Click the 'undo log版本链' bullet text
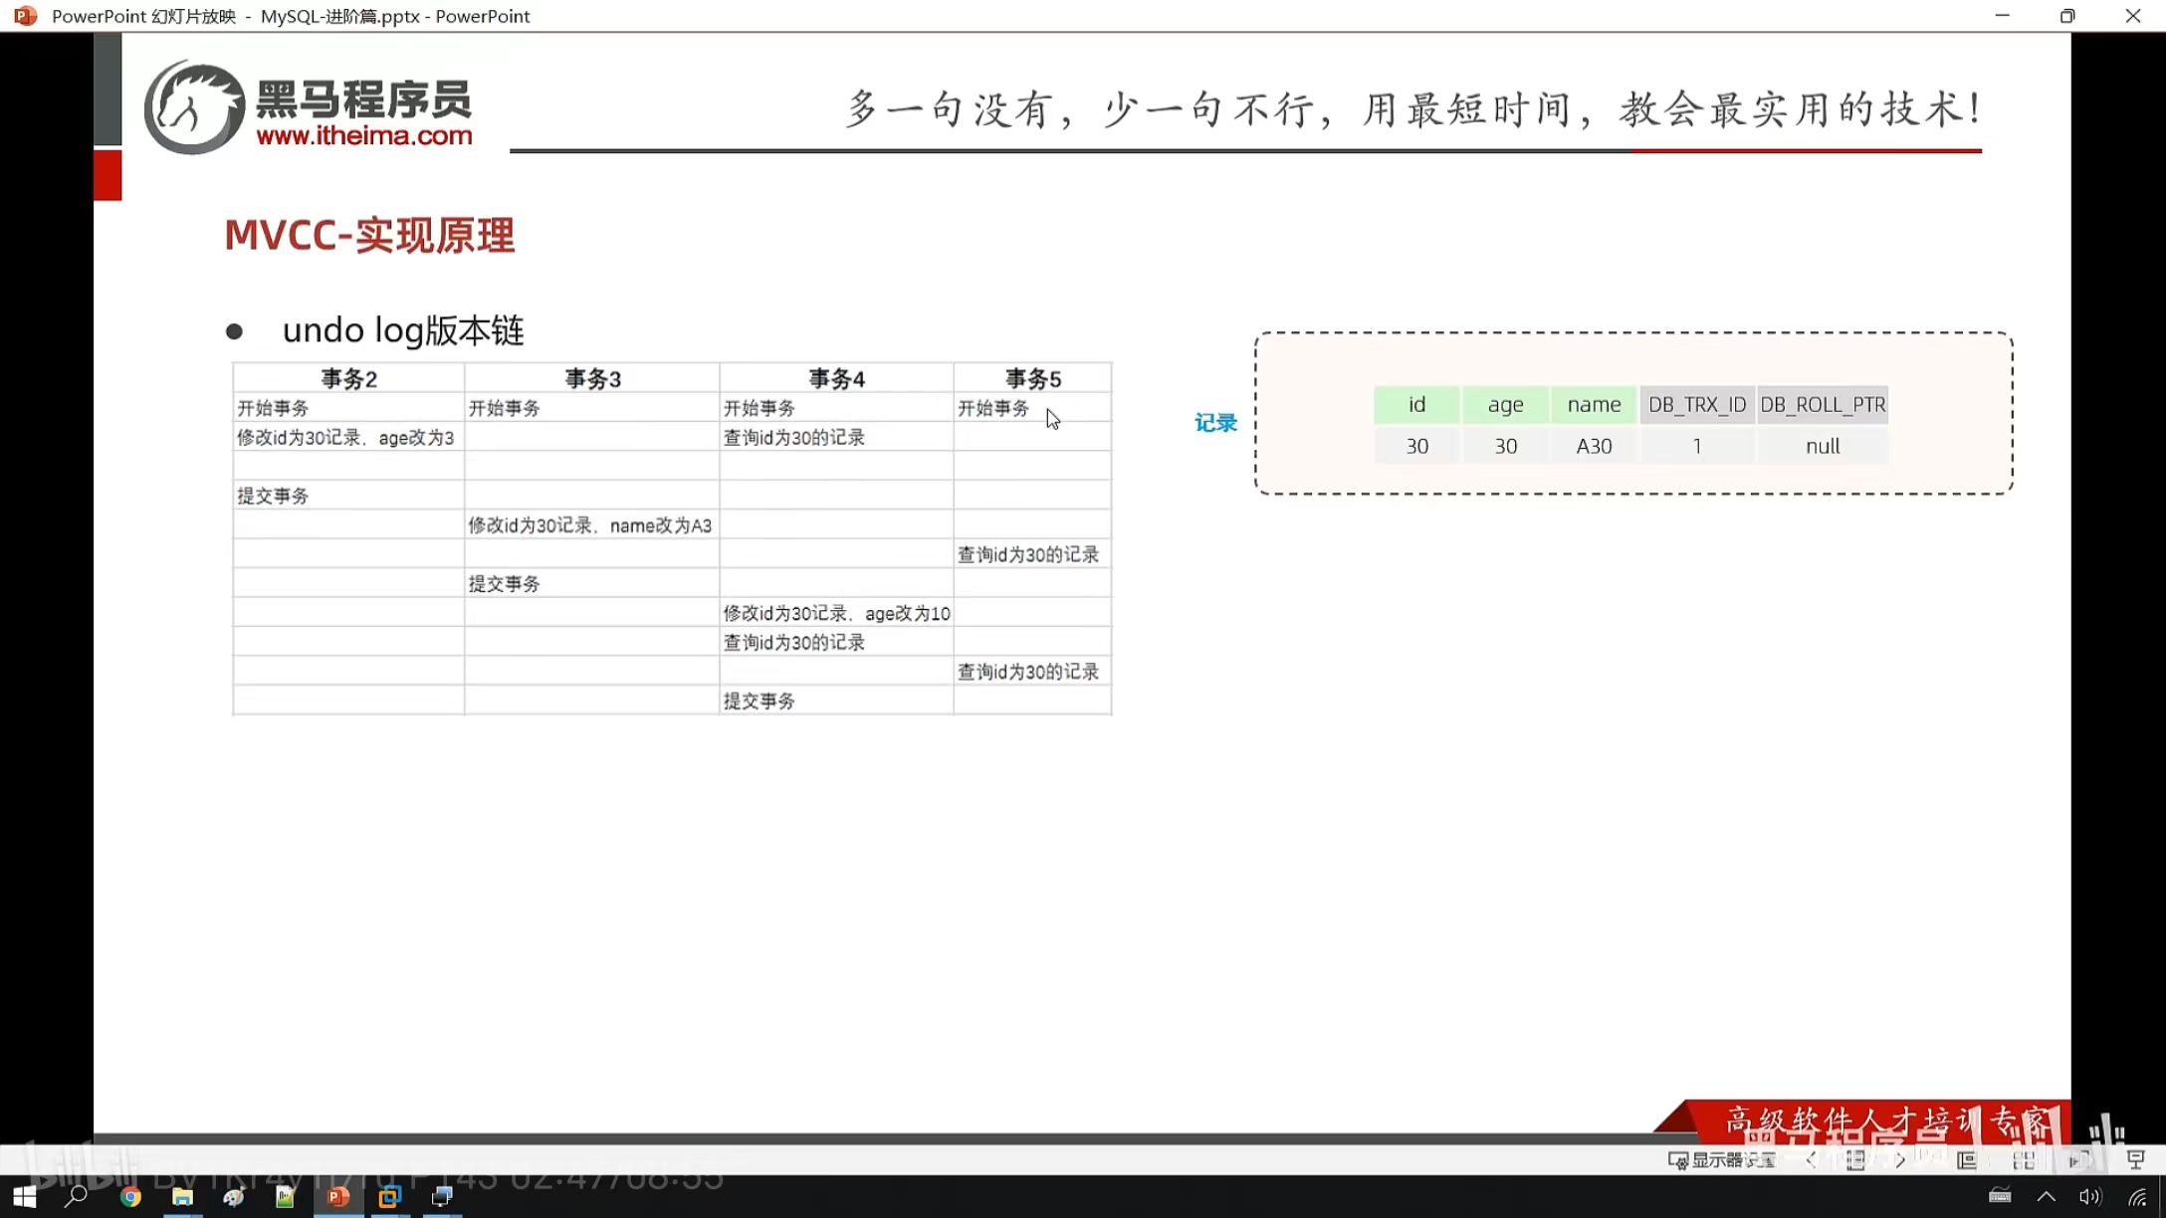Viewport: 2166px width, 1218px height. click(403, 330)
